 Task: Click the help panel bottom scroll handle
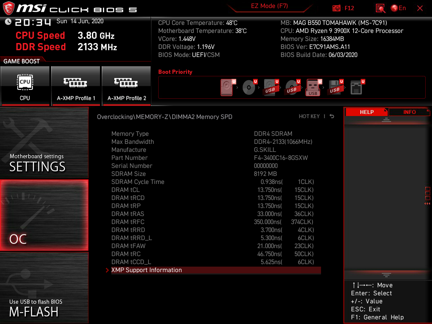386,275
